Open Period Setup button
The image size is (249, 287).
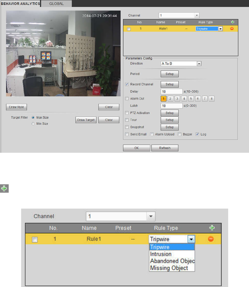[170, 74]
